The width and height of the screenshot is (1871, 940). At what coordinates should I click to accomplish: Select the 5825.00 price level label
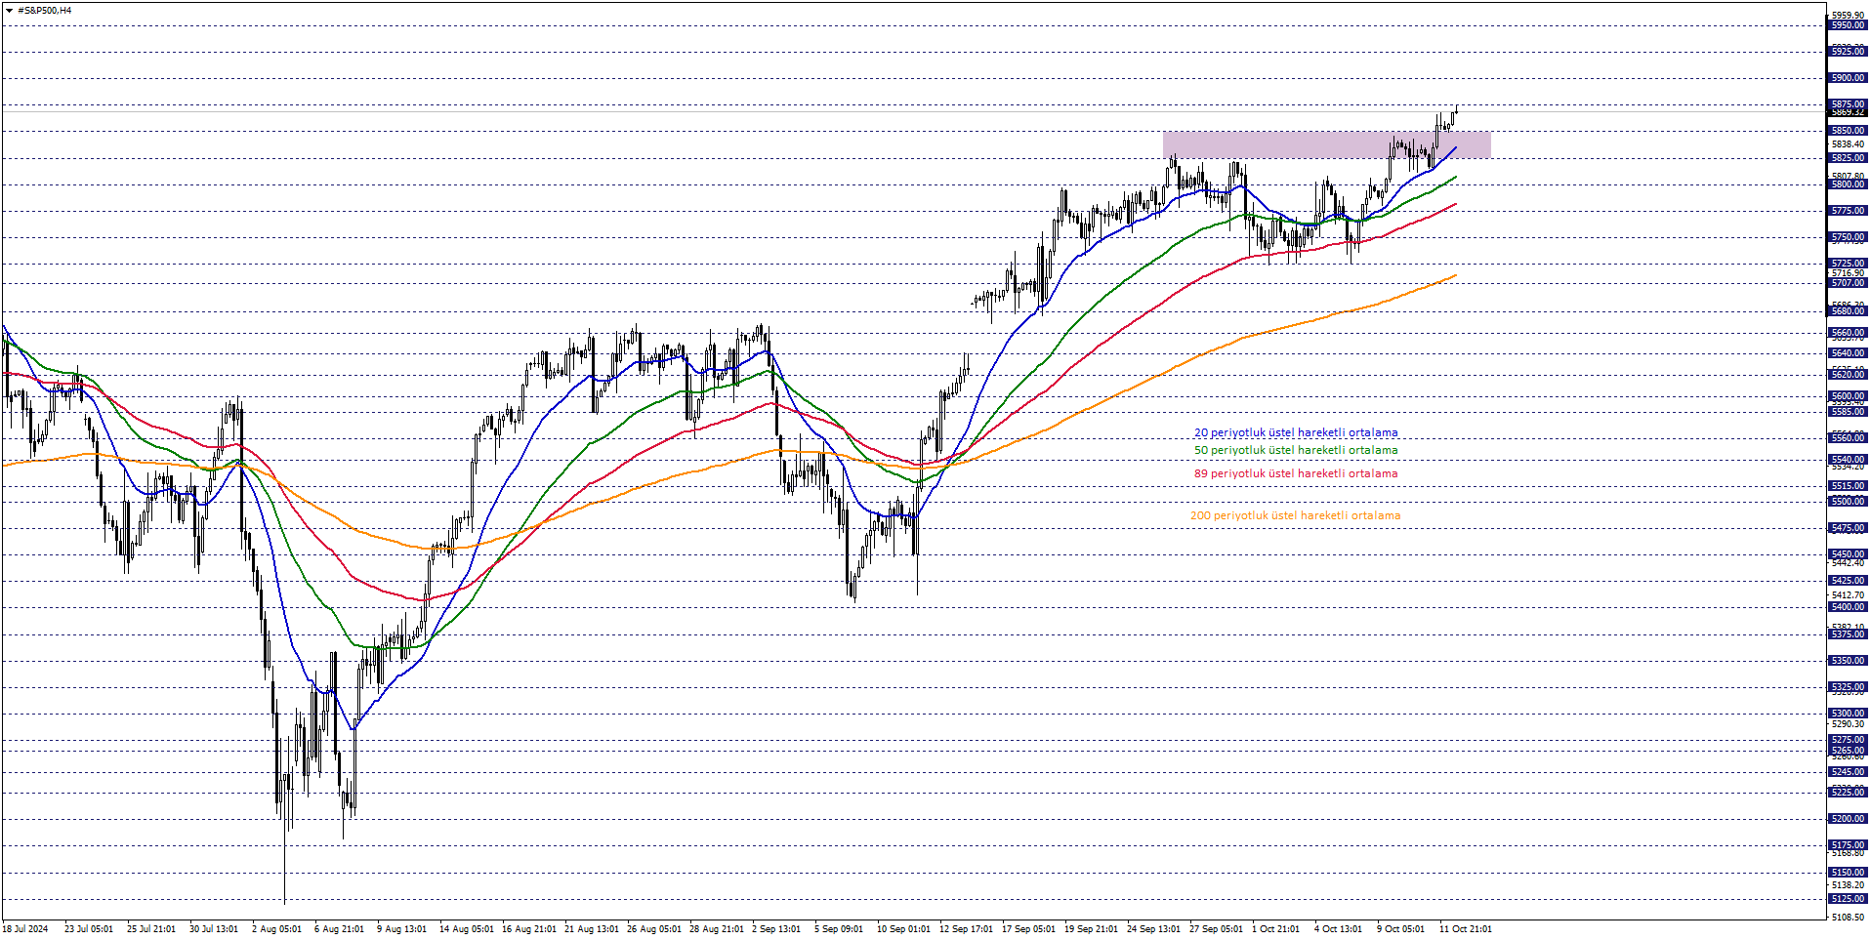pyautogui.click(x=1847, y=158)
